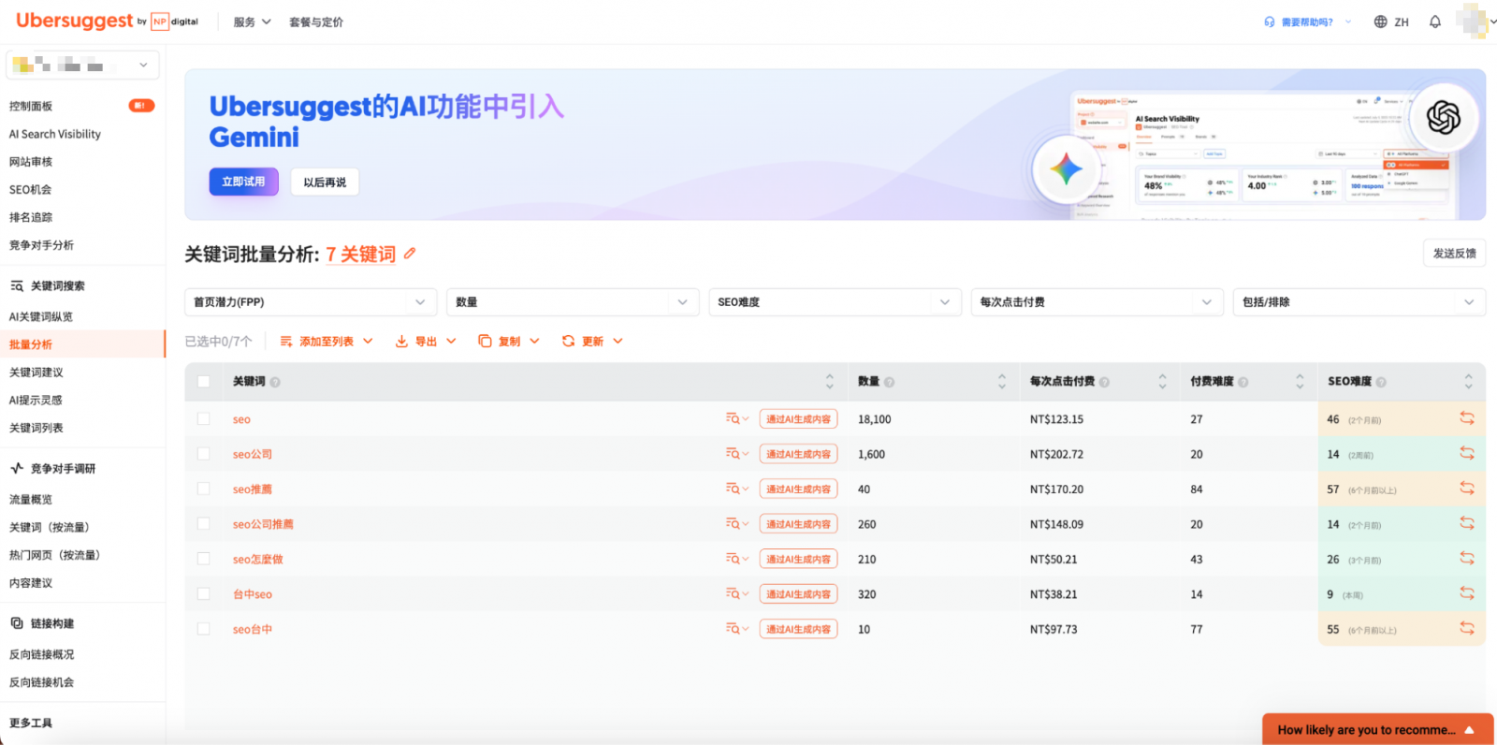
Task: Go to AI Search Visibility in the sidebar
Action: [55, 134]
